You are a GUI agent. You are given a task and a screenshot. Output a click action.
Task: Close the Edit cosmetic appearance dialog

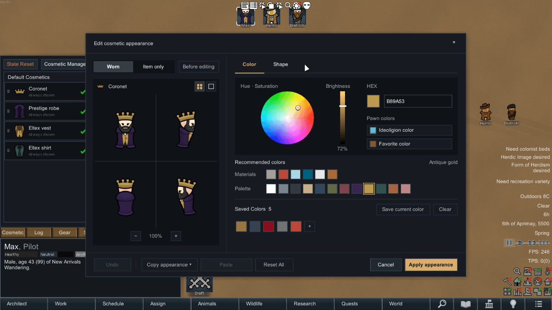(454, 42)
